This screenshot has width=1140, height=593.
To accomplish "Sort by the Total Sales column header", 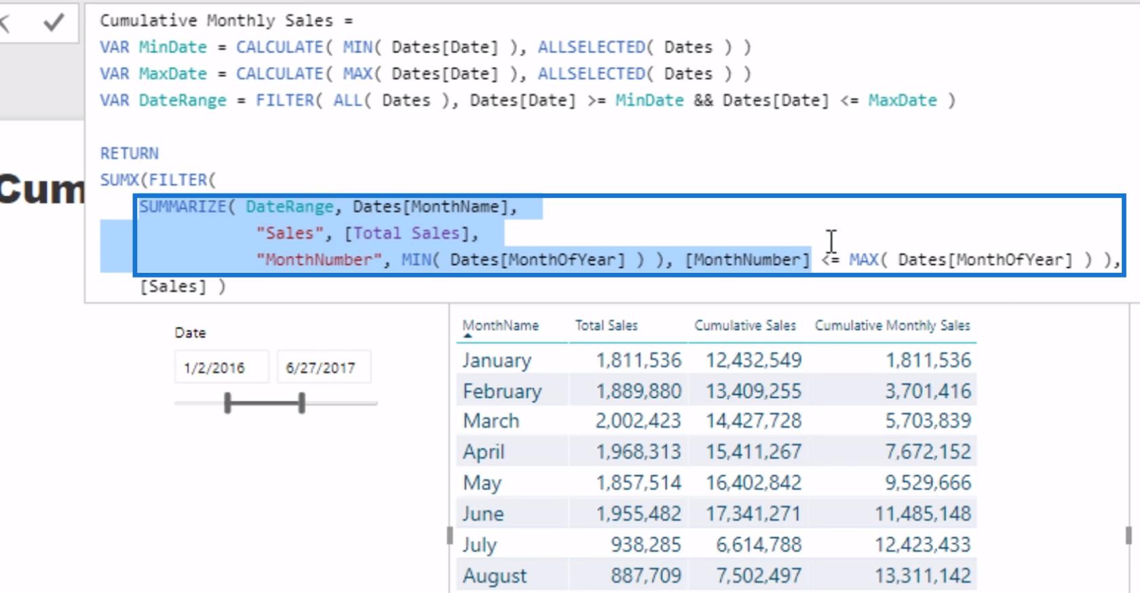I will [607, 326].
